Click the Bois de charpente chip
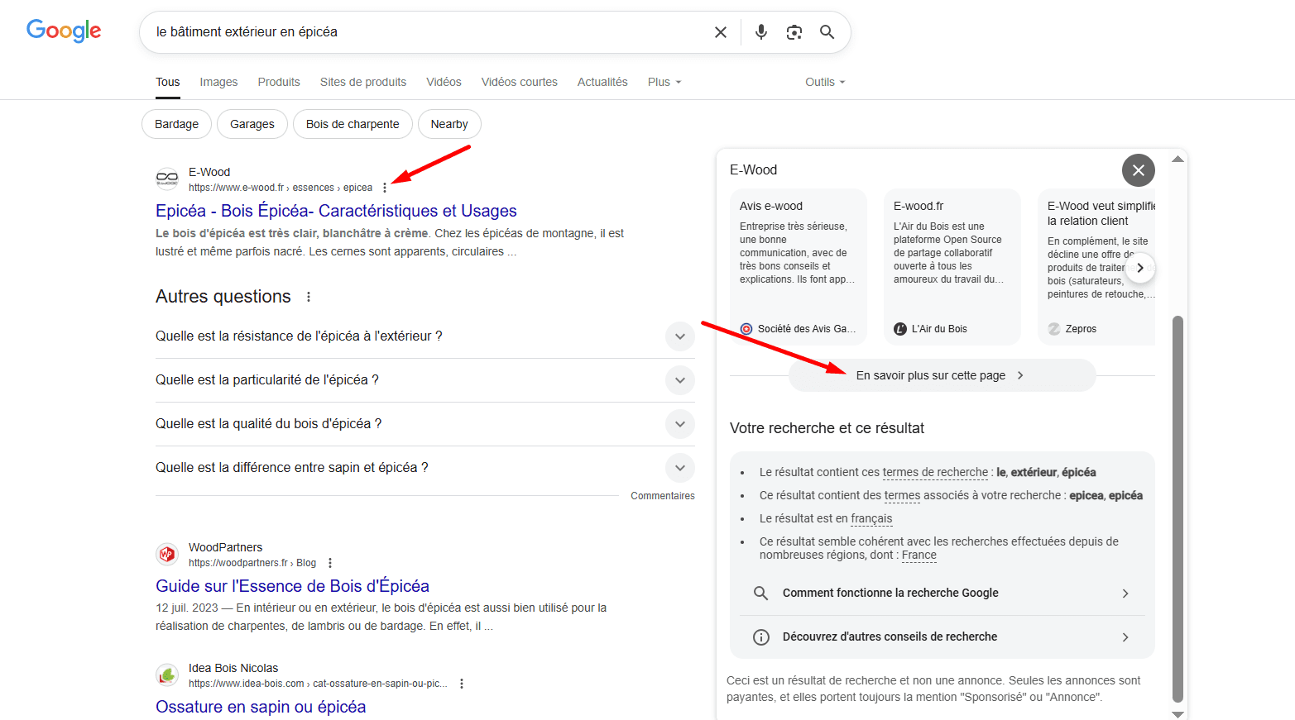Screen dimensions: 1295x720 pyautogui.click(x=353, y=124)
